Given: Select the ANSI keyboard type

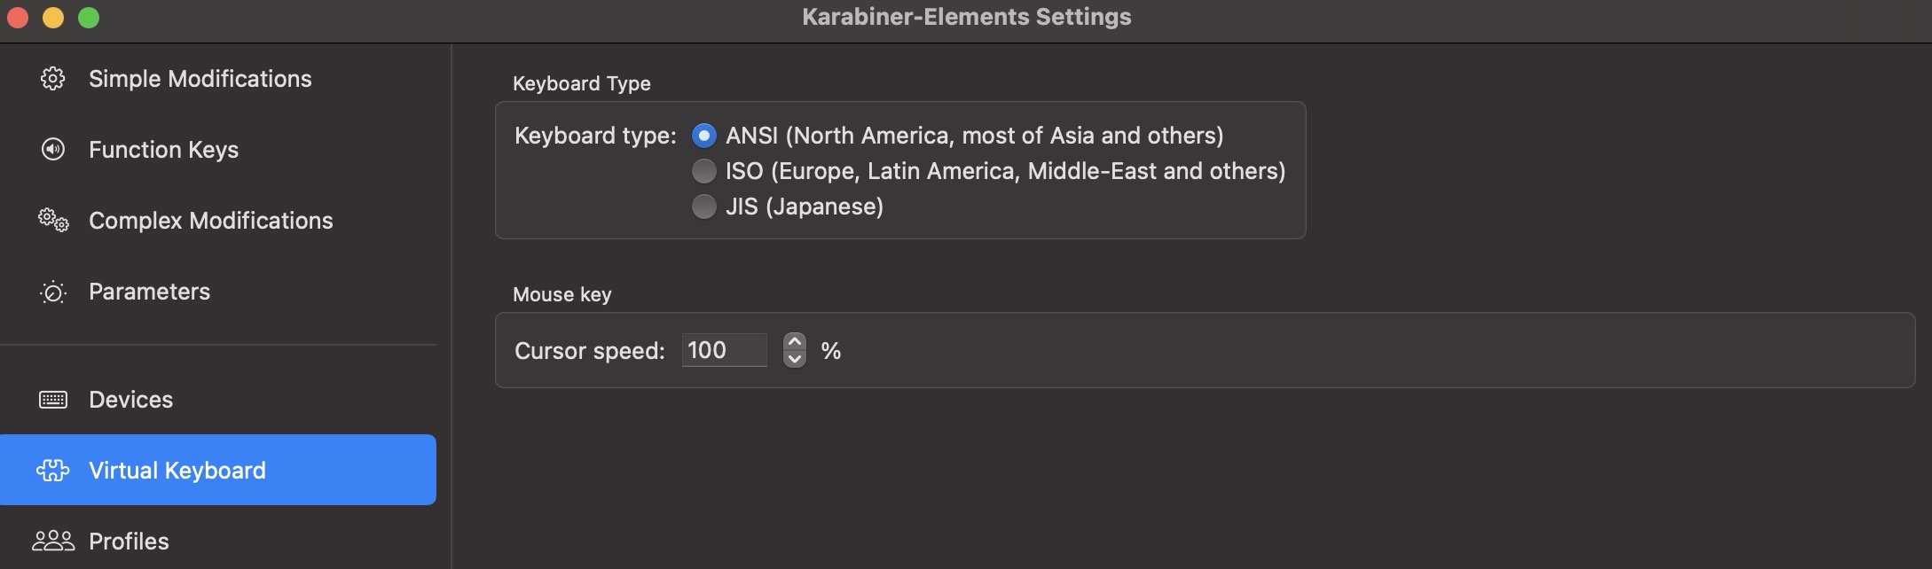Looking at the screenshot, I should point(703,136).
